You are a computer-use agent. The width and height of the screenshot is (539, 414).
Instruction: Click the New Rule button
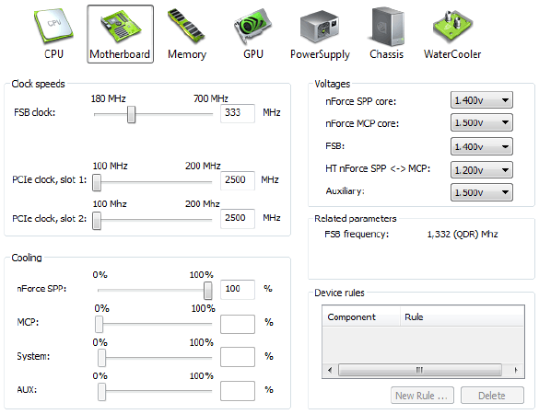point(422,396)
